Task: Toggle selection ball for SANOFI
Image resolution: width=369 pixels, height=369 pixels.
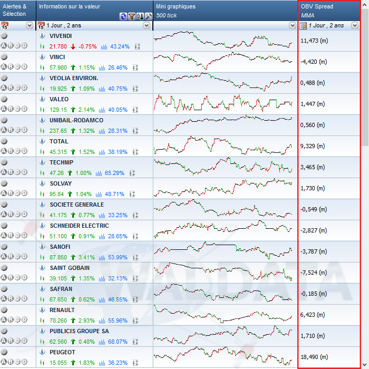Action: pos(4,246)
